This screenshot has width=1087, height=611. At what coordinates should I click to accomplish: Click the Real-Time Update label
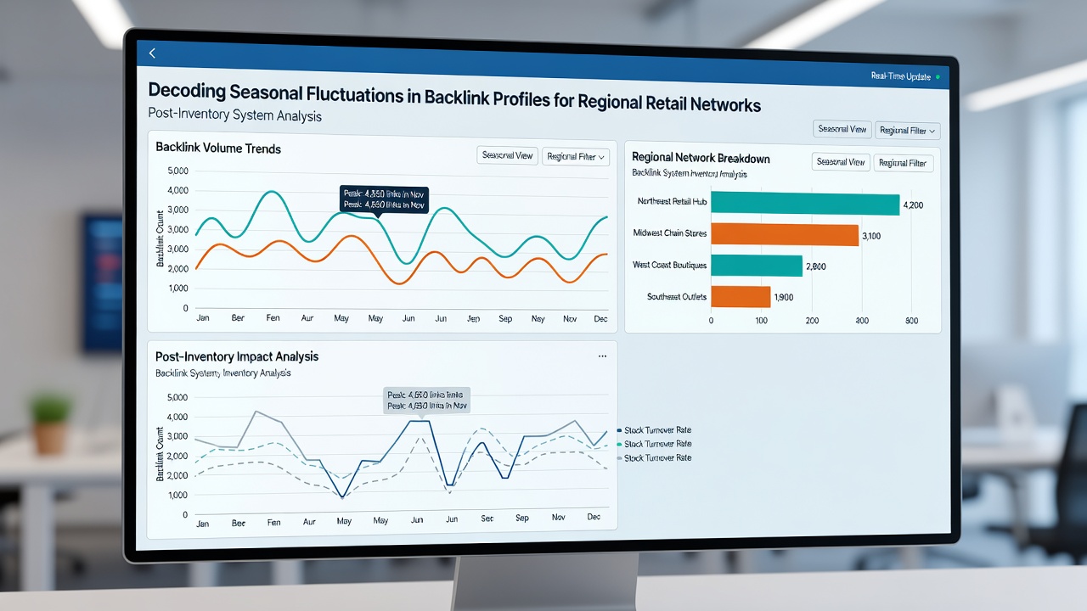[900, 76]
